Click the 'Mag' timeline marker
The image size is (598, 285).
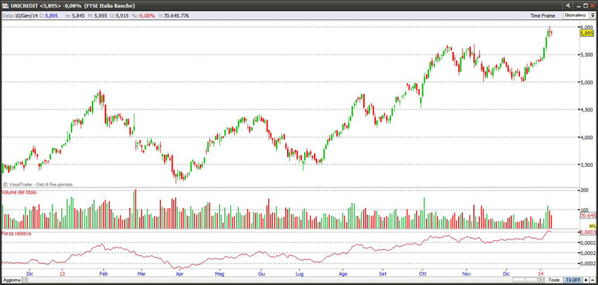220,274
